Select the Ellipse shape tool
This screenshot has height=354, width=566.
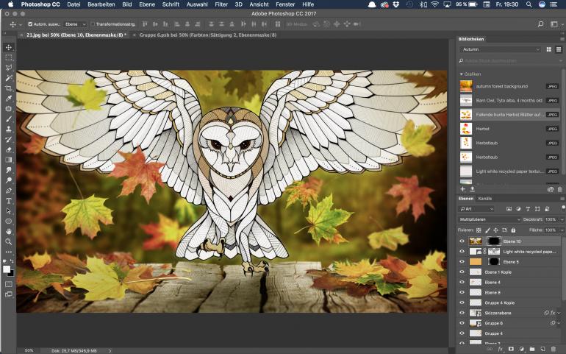tap(9, 221)
